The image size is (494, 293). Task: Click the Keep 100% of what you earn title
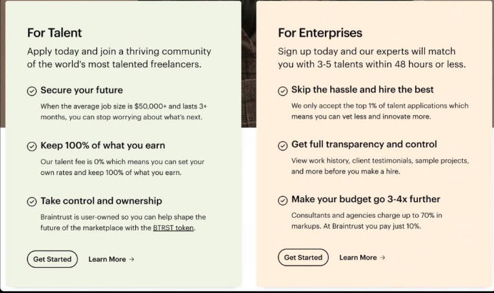coord(103,146)
